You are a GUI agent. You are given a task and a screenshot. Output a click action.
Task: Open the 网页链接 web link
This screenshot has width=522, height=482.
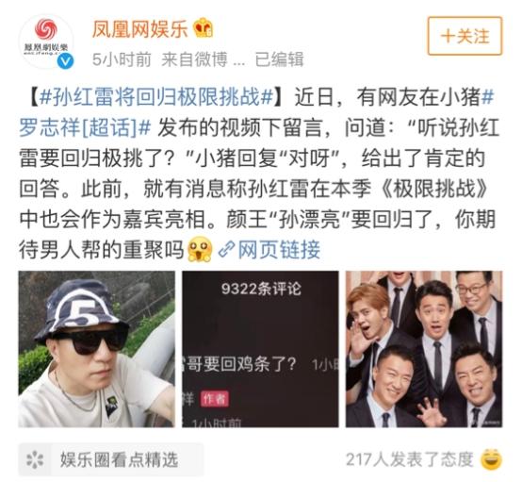(279, 249)
